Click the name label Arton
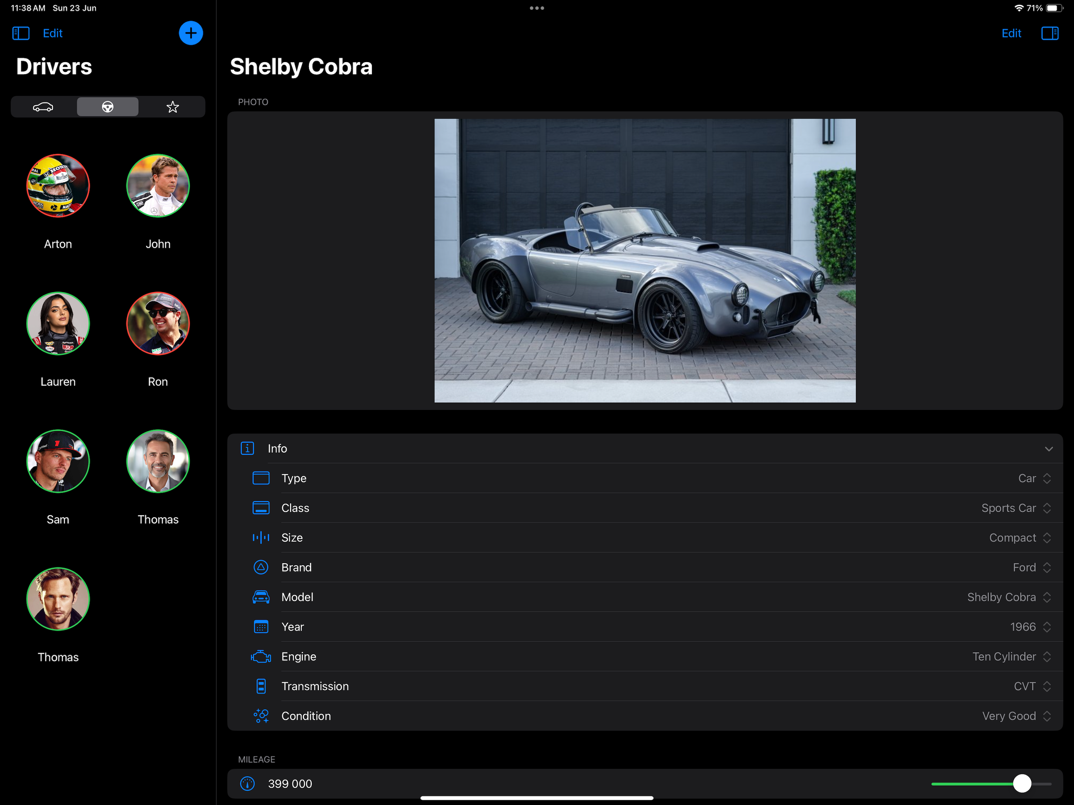Image resolution: width=1074 pixels, height=805 pixels. pos(58,244)
